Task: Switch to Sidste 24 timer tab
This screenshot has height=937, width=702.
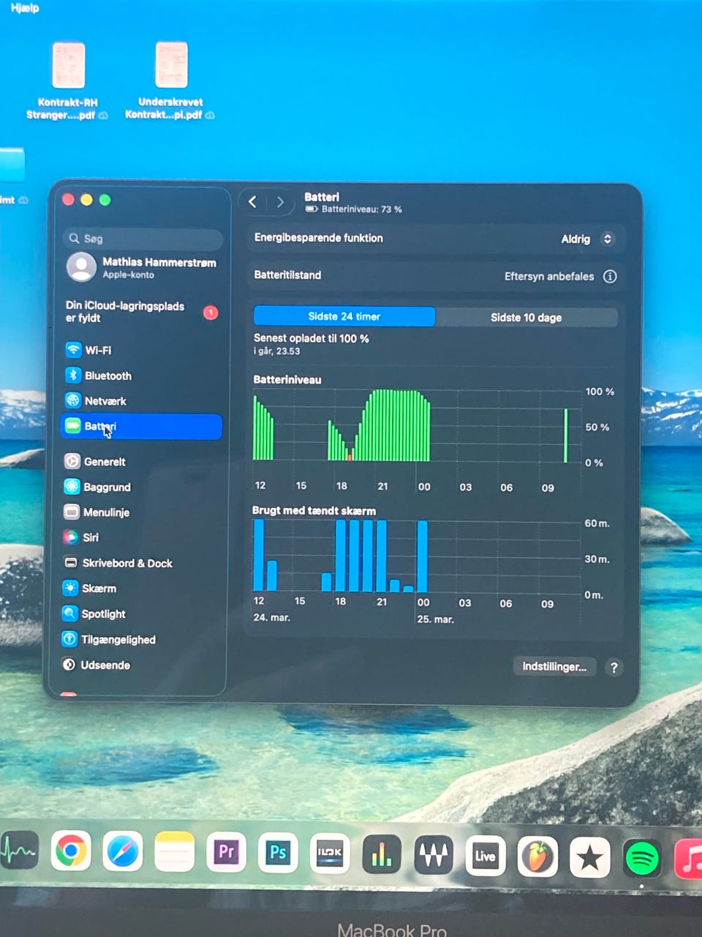Action: point(344,316)
